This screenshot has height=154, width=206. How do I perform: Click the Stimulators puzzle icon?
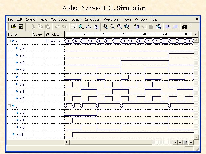point(158,27)
